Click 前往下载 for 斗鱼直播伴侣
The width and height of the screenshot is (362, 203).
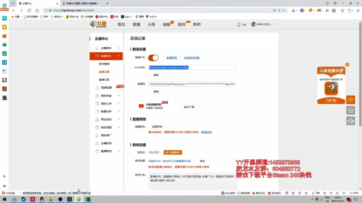coord(189,107)
